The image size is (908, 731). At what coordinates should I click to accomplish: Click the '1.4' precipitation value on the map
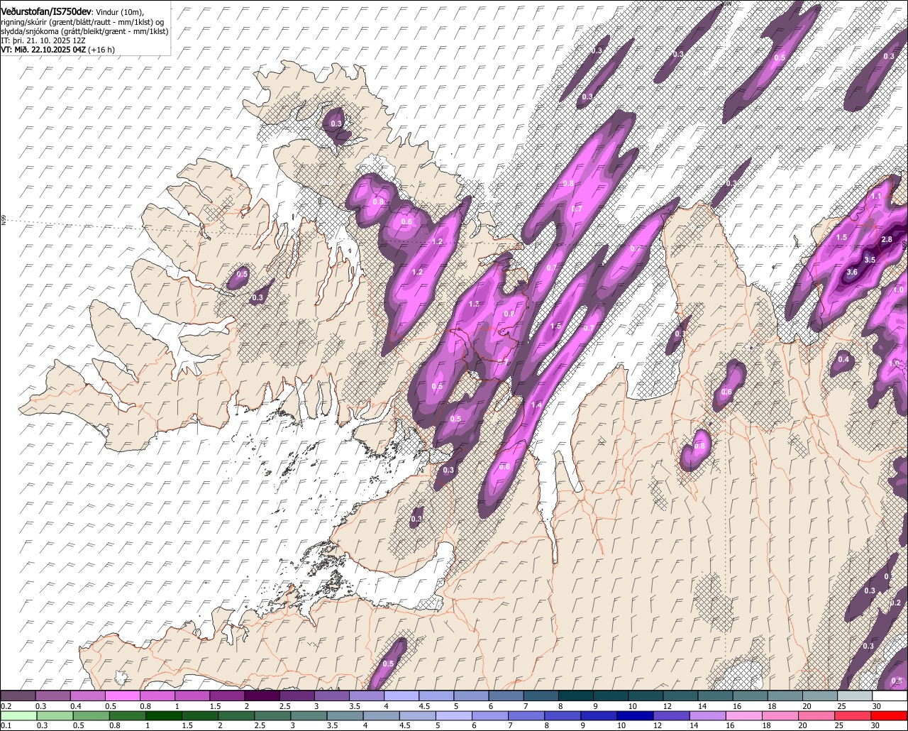pos(536,405)
